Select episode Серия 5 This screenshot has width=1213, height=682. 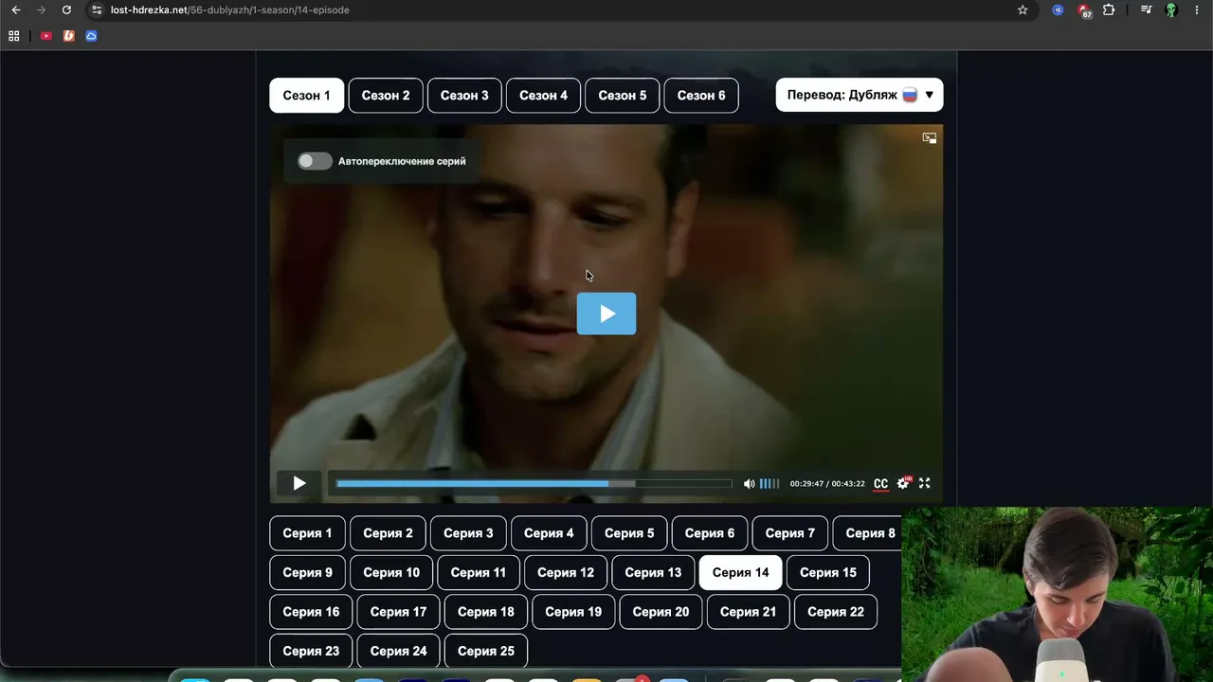click(629, 533)
